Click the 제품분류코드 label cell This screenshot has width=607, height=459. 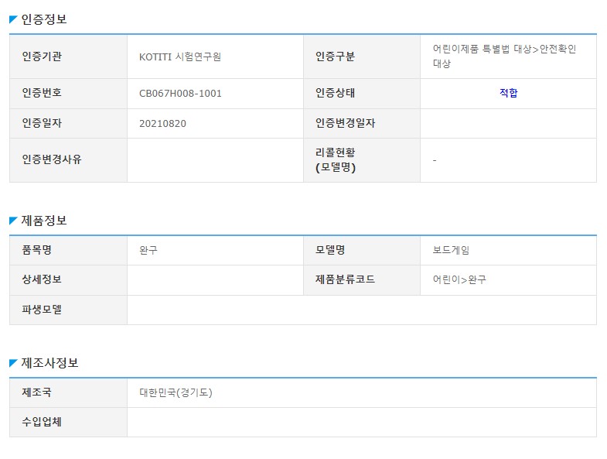[345, 279]
